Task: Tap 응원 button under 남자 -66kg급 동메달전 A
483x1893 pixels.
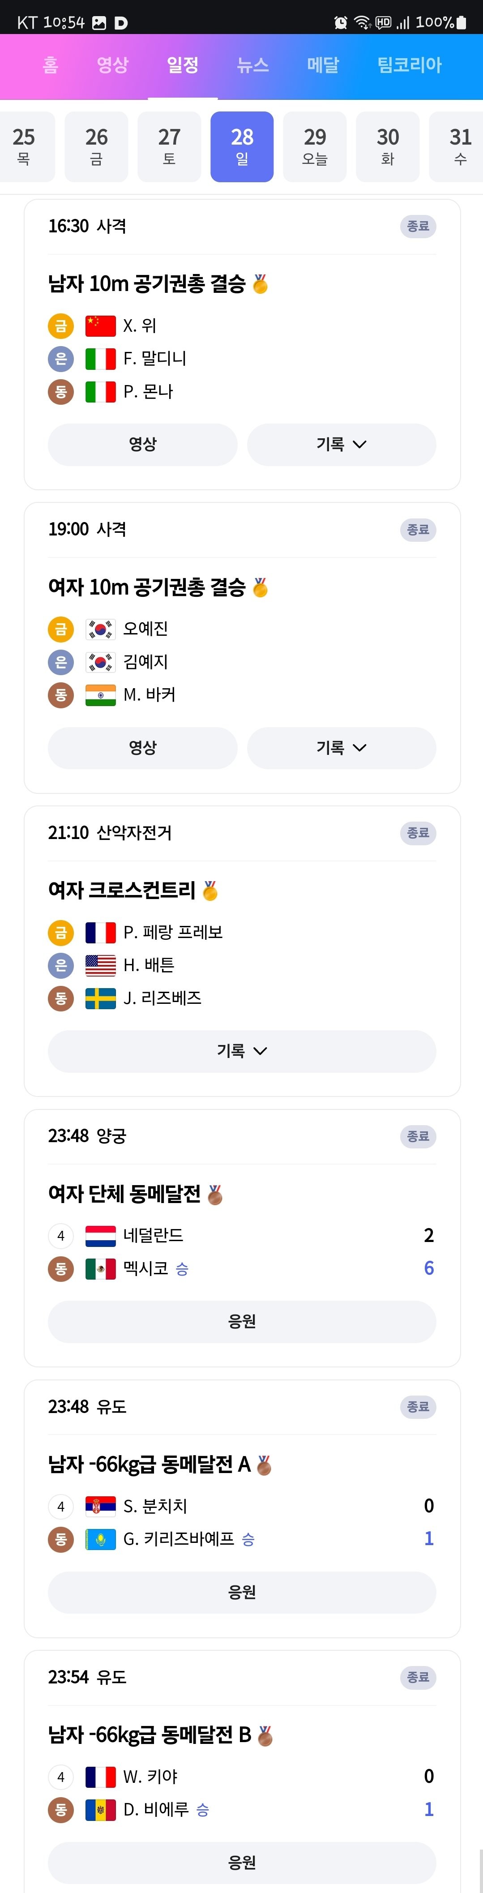Action: tap(242, 1593)
